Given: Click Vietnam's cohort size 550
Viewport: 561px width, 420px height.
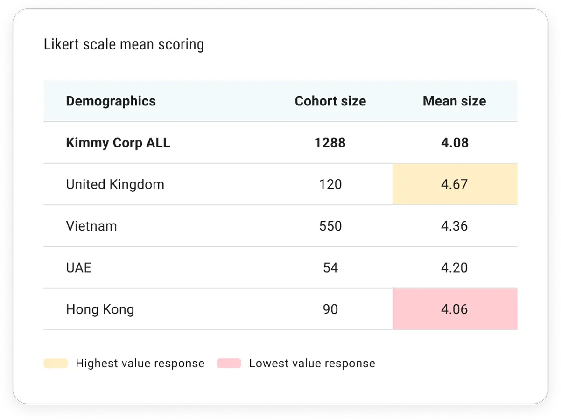Looking at the screenshot, I should pyautogui.click(x=330, y=226).
